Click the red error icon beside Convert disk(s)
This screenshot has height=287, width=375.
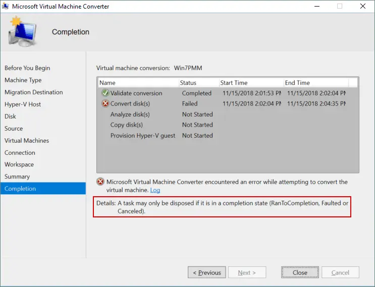pos(105,103)
